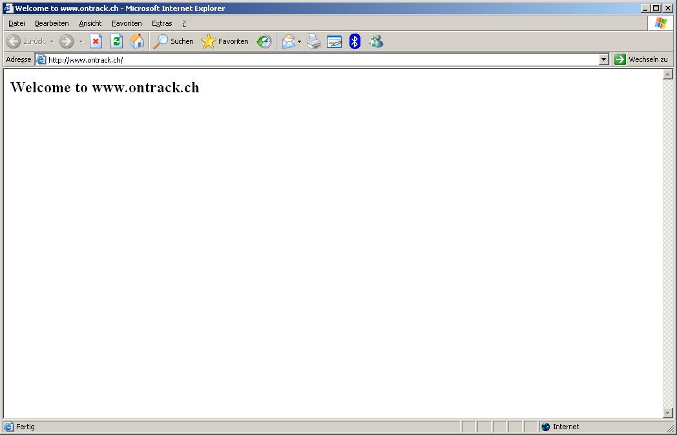Click the Suchen search button
Screen dimensions: 677x435
click(x=173, y=41)
